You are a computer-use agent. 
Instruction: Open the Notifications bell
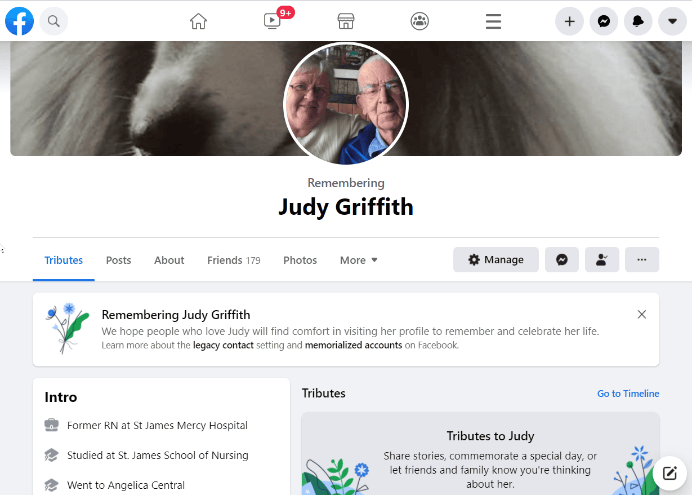(638, 21)
